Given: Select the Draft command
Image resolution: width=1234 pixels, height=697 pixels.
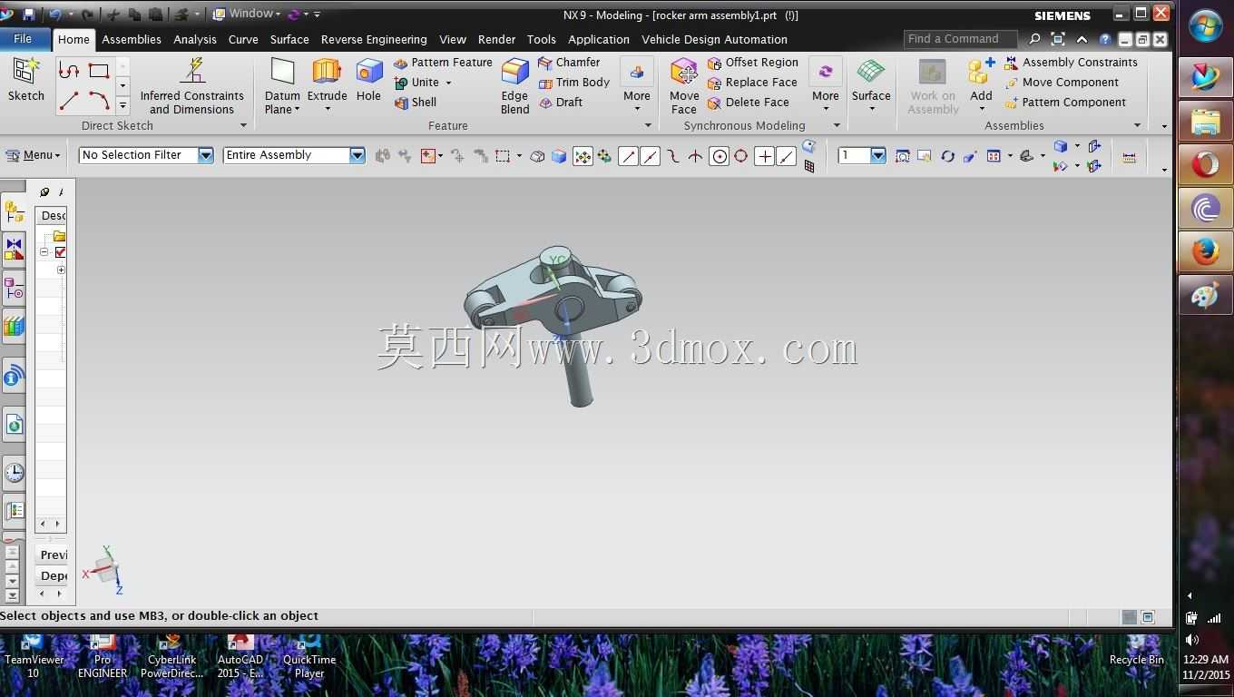Looking at the screenshot, I should pos(561,103).
